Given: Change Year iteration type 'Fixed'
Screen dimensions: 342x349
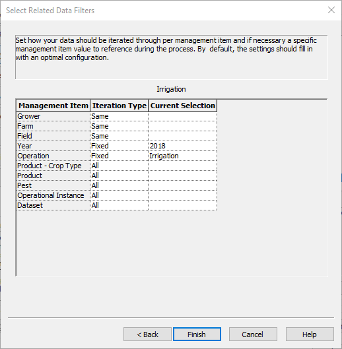Looking at the screenshot, I should click(x=120, y=146).
